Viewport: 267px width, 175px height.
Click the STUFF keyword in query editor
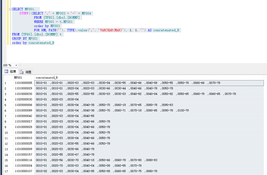(x=24, y=13)
